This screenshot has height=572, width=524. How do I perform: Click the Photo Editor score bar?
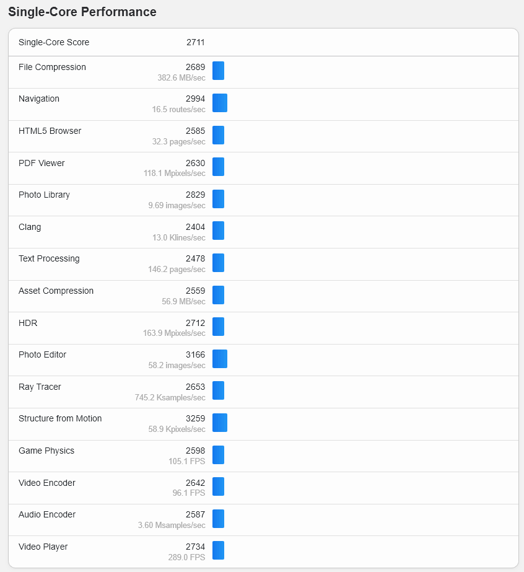pyautogui.click(x=220, y=359)
